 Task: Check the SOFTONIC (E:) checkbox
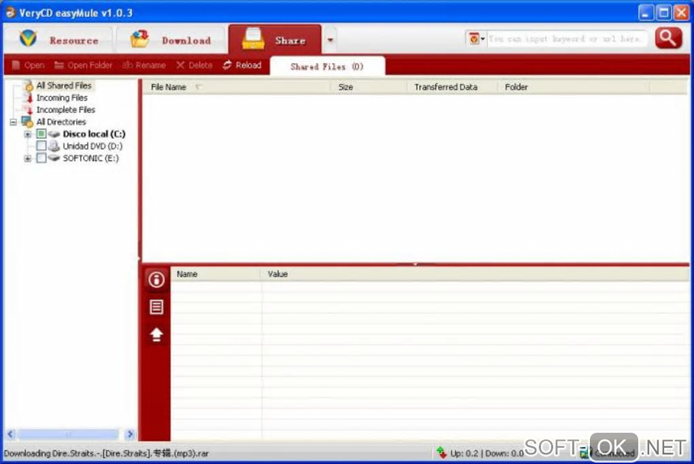[x=41, y=158]
